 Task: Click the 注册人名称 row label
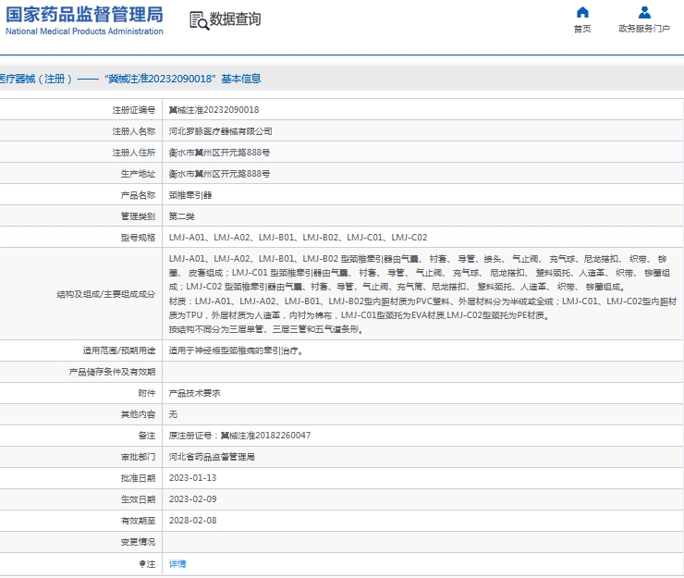point(133,131)
